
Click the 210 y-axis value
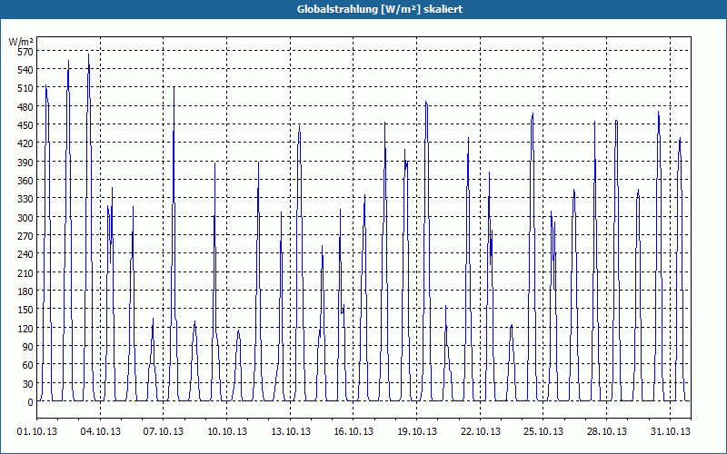25,273
